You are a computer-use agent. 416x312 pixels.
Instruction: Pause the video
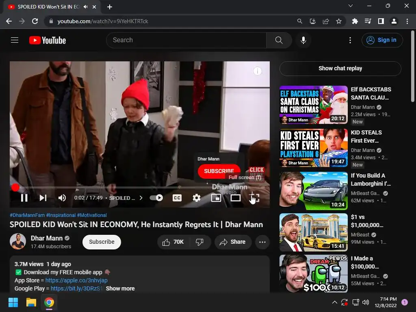24,198
